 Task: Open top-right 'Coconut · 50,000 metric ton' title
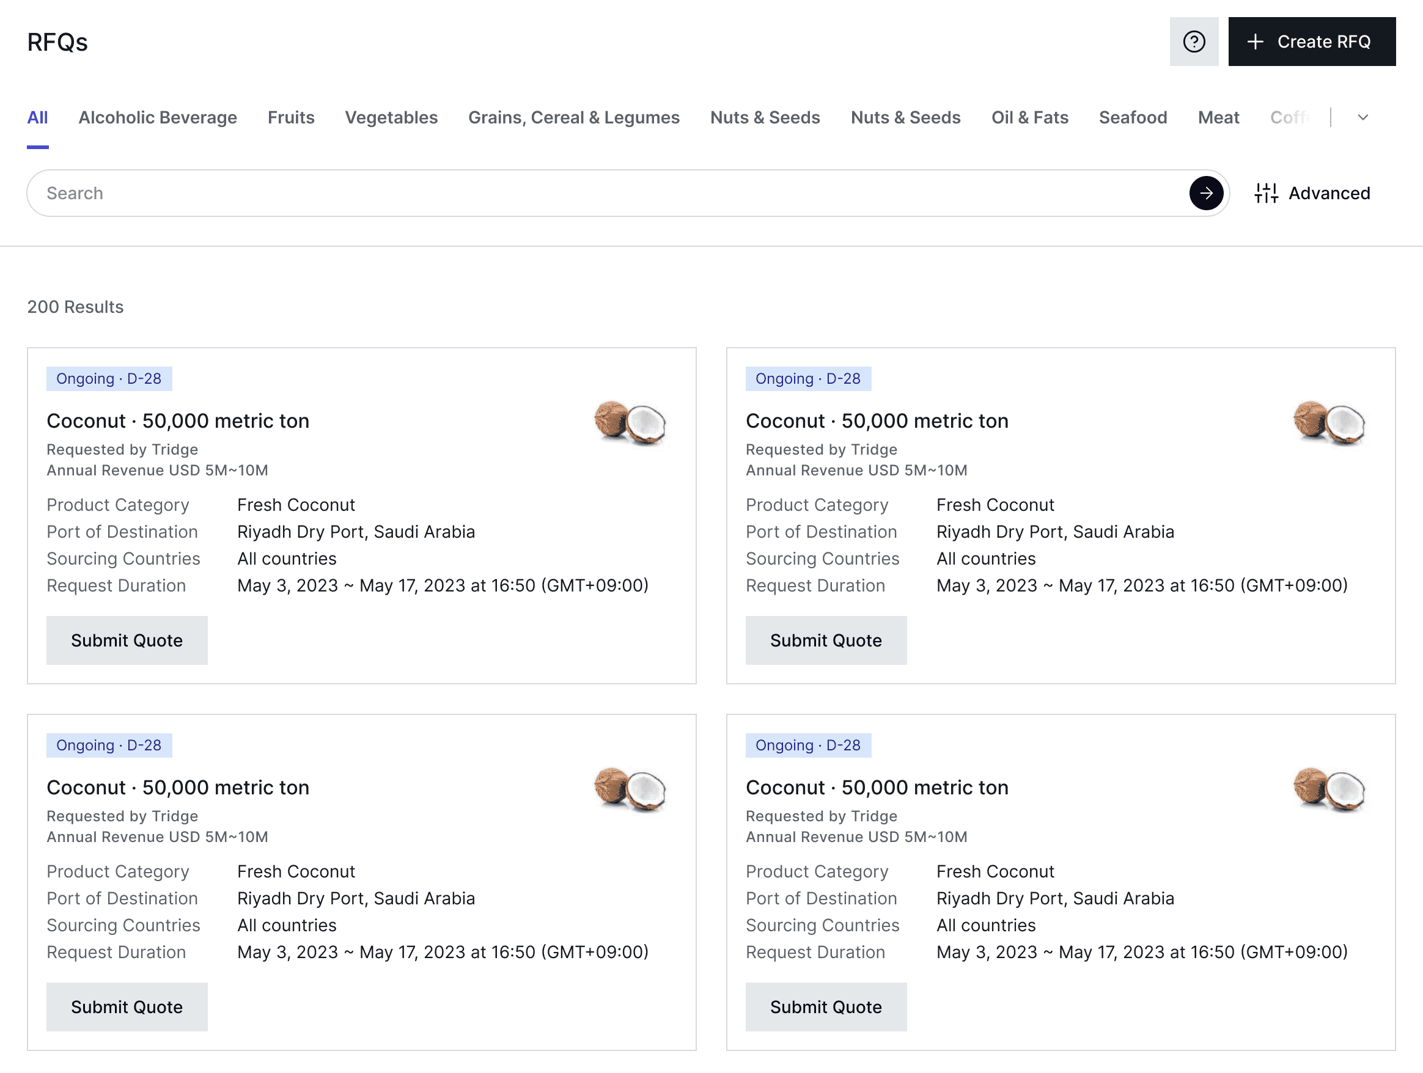coord(877,421)
